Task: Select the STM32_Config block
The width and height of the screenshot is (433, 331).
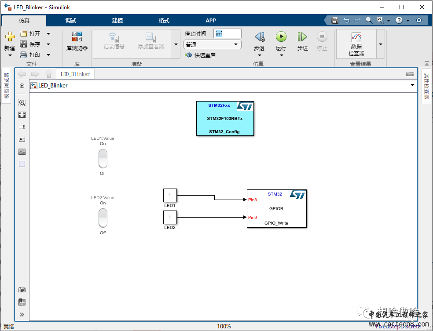Action: [225, 118]
